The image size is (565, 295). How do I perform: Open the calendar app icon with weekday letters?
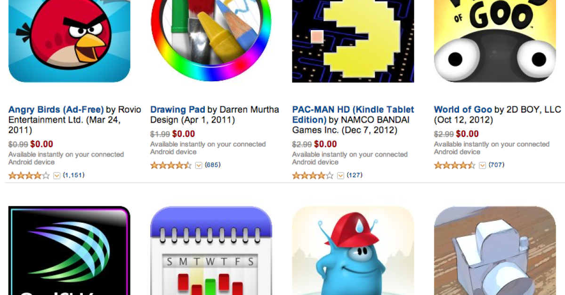coord(211,250)
